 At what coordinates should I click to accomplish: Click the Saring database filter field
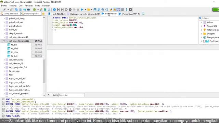tap(11, 14)
